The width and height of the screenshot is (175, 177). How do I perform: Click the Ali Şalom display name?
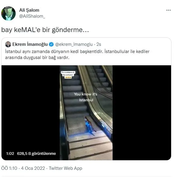pyautogui.click(x=29, y=10)
